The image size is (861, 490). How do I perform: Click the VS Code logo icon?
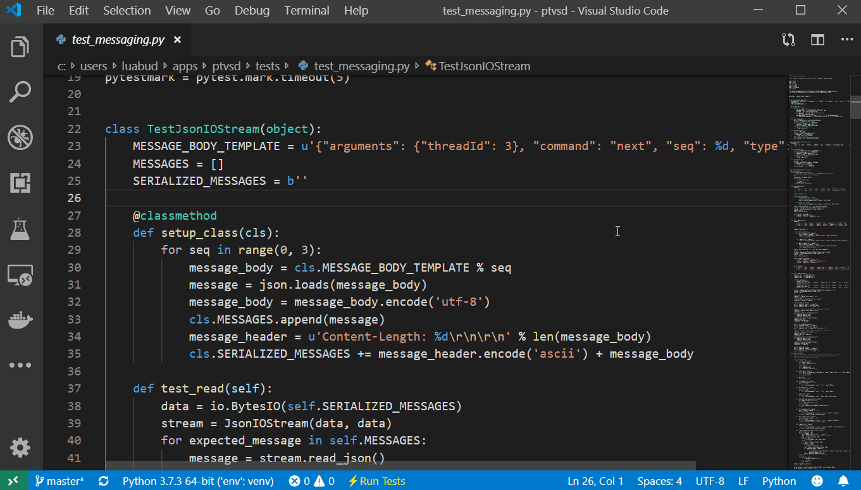pyautogui.click(x=13, y=11)
